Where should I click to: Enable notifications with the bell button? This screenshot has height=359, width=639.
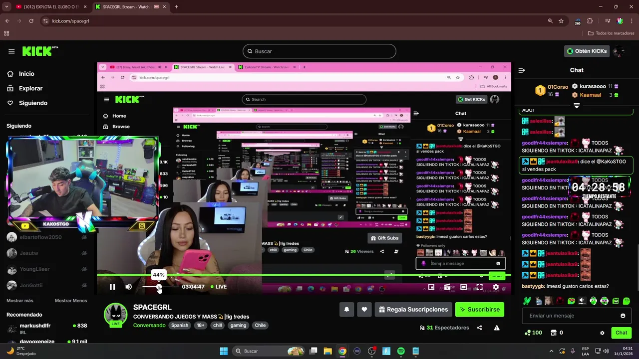346,310
